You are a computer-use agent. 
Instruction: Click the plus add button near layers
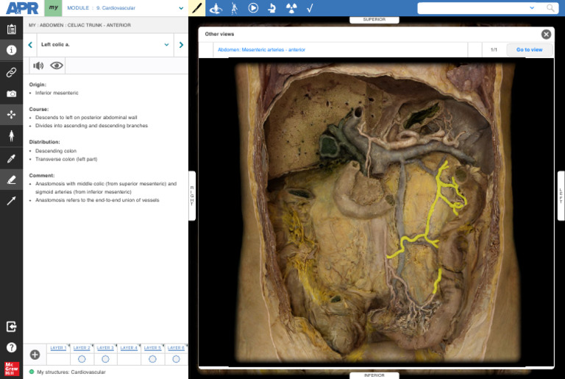point(35,355)
